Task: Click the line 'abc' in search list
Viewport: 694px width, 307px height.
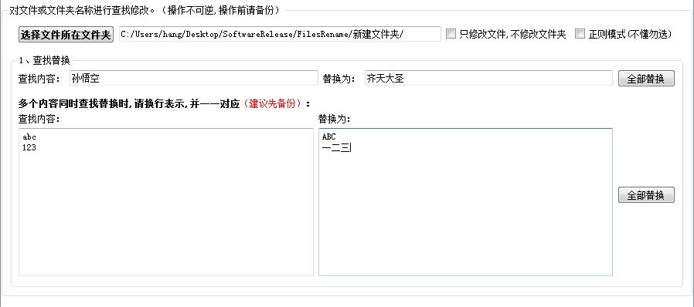Action: pos(29,137)
